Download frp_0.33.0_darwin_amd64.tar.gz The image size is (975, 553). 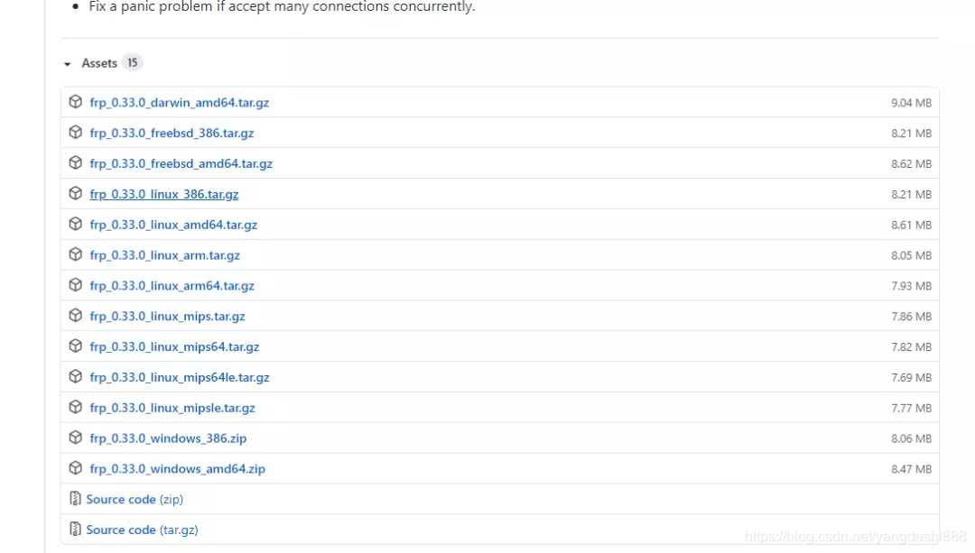point(179,103)
